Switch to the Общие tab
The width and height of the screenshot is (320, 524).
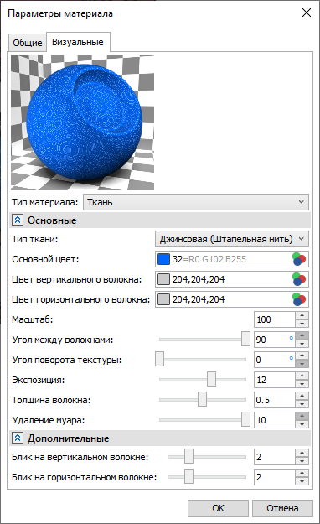(28, 43)
